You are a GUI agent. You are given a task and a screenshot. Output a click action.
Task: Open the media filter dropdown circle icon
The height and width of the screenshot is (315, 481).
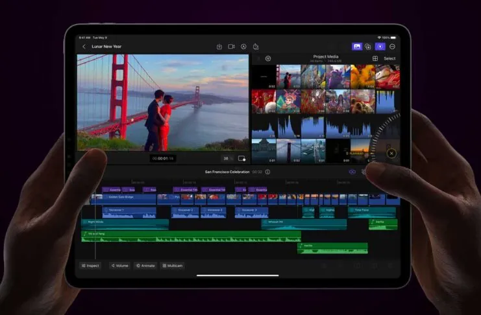[268, 58]
